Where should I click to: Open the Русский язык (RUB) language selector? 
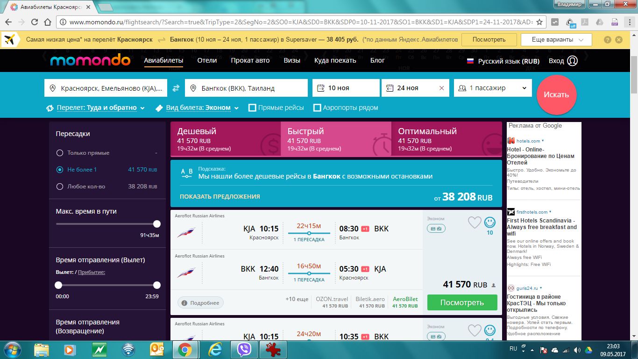coord(503,61)
